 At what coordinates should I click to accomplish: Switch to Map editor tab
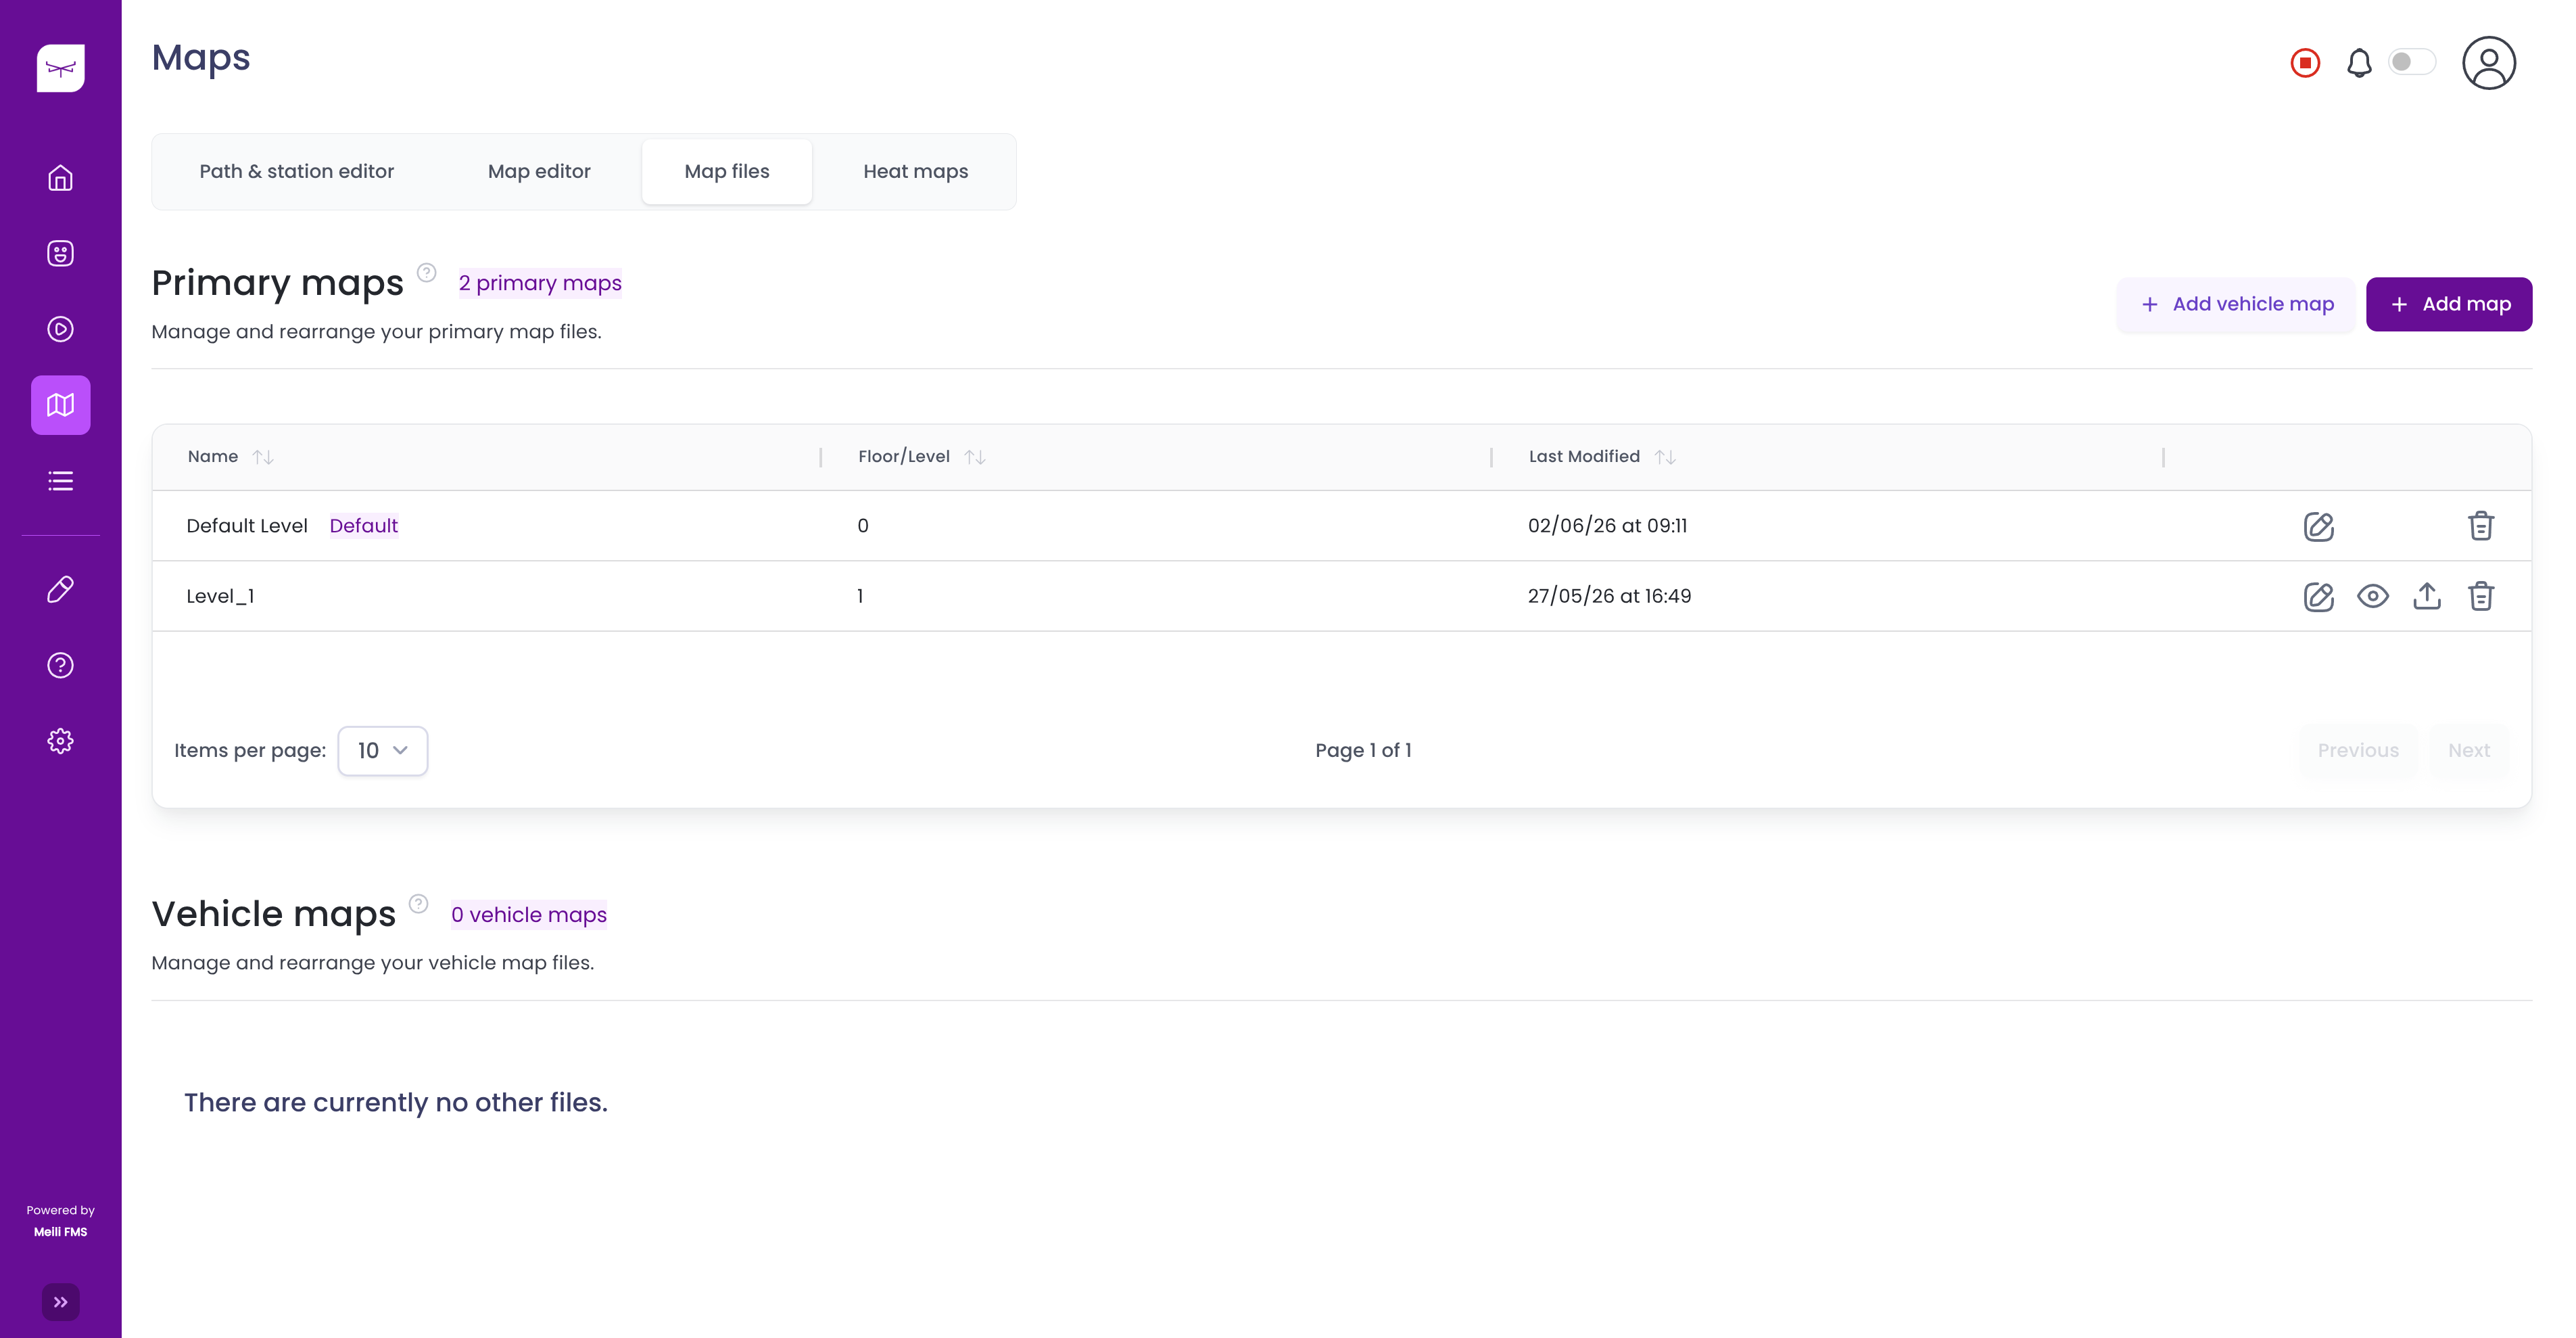[539, 171]
